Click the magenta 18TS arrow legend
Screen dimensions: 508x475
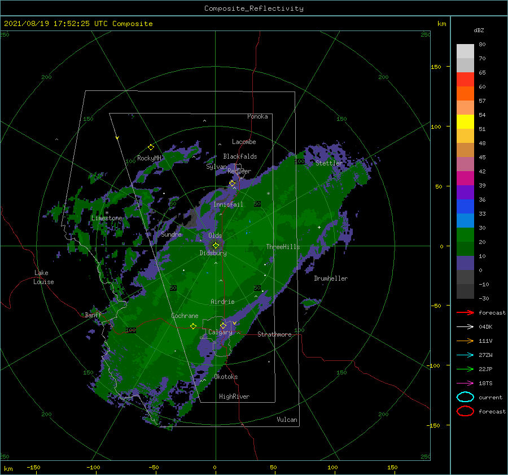(465, 384)
